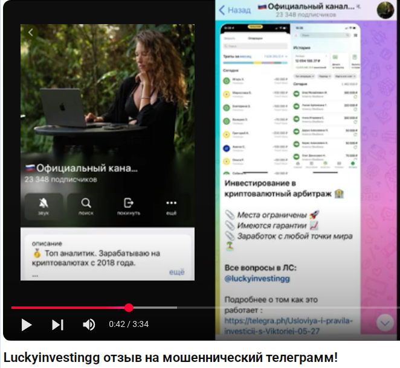The image size is (400, 368).
Task: Click the red progress bar scrubber handle
Action: pos(129,308)
